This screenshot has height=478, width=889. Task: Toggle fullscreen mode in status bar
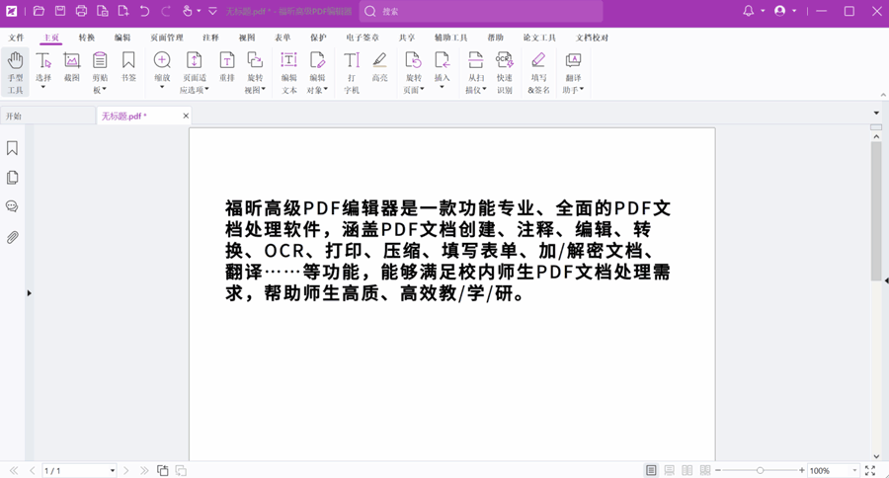click(x=870, y=471)
